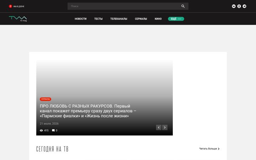Viewport: 256px width, 160px height.
Task: Open the Кино menu item
Action: [x=158, y=19]
